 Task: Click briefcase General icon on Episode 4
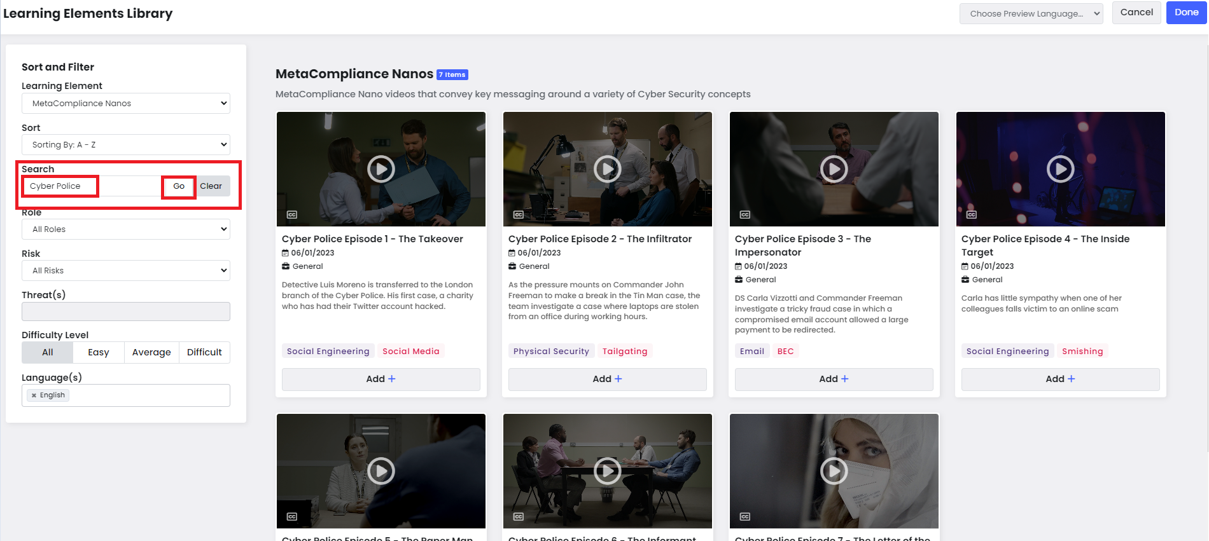965,280
